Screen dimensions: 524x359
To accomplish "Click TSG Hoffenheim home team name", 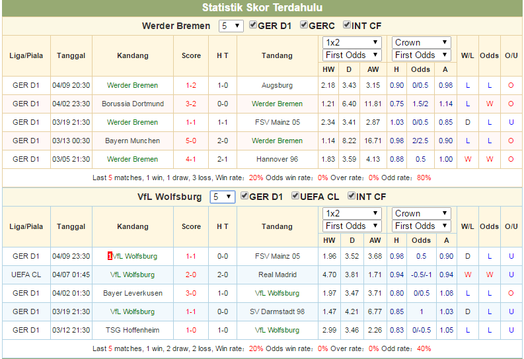I will coord(132,330).
